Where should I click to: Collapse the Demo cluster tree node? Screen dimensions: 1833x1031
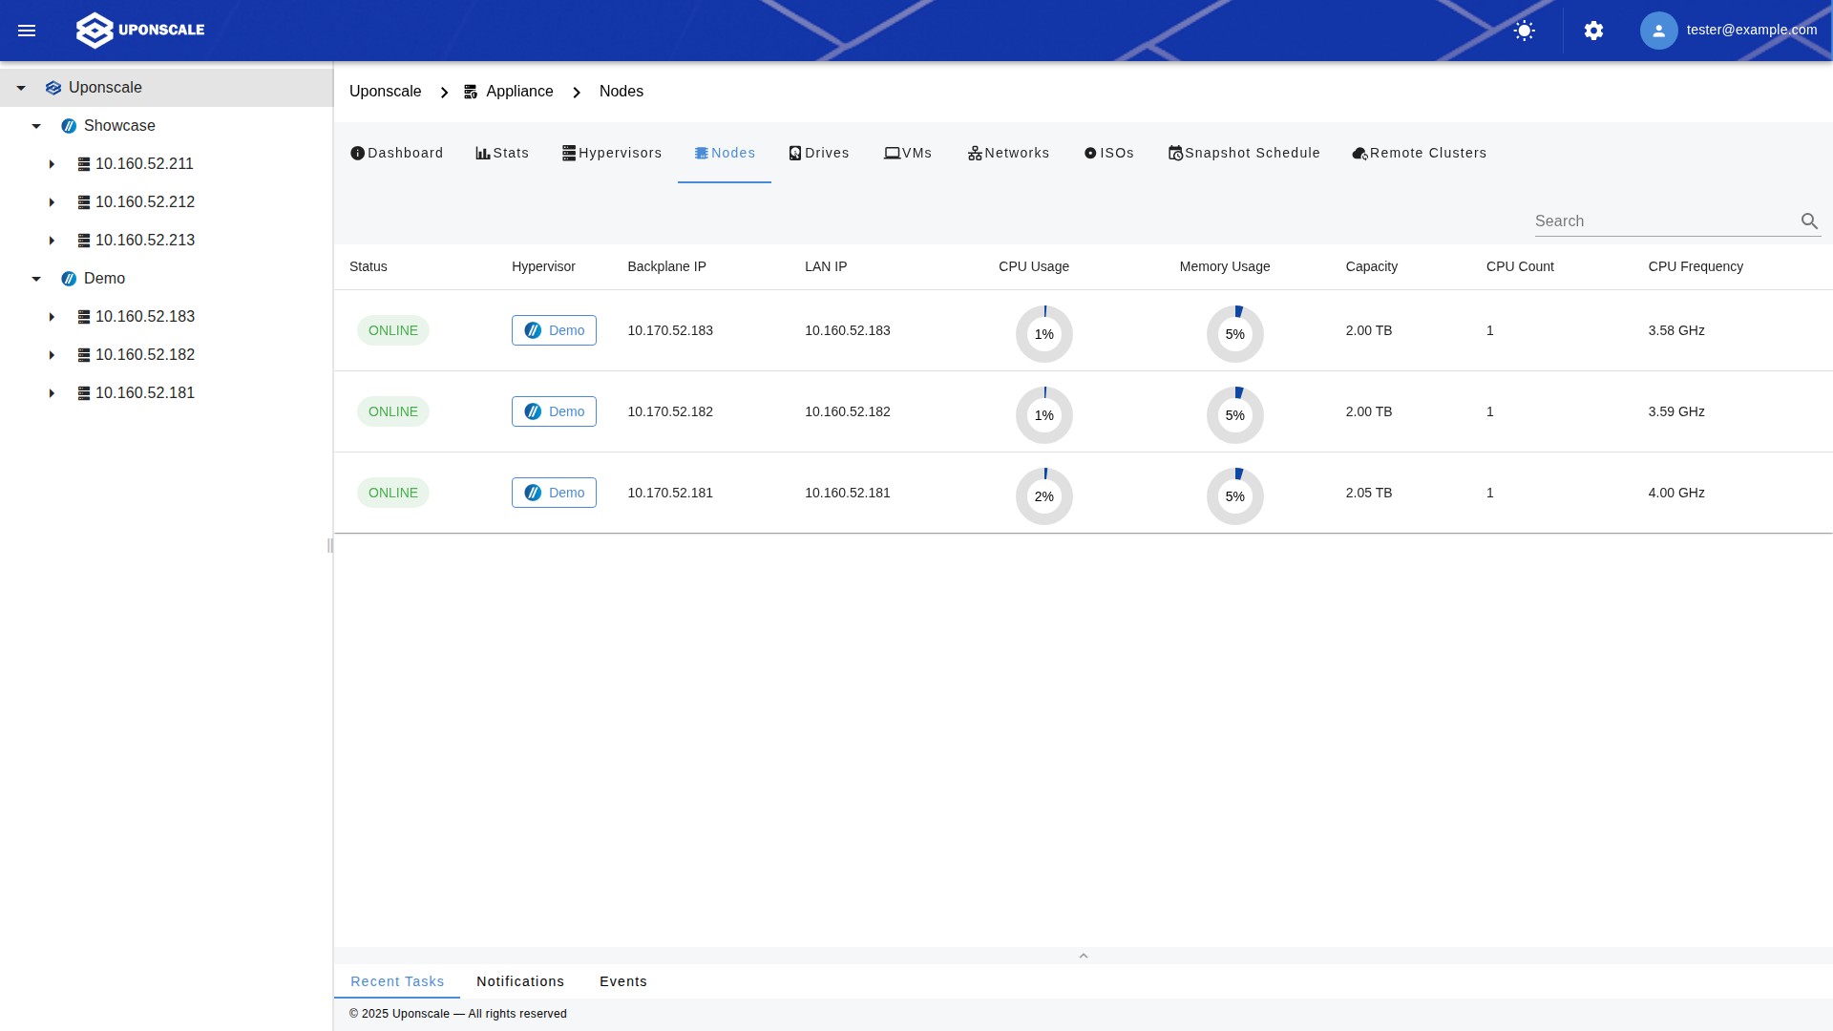(x=36, y=279)
